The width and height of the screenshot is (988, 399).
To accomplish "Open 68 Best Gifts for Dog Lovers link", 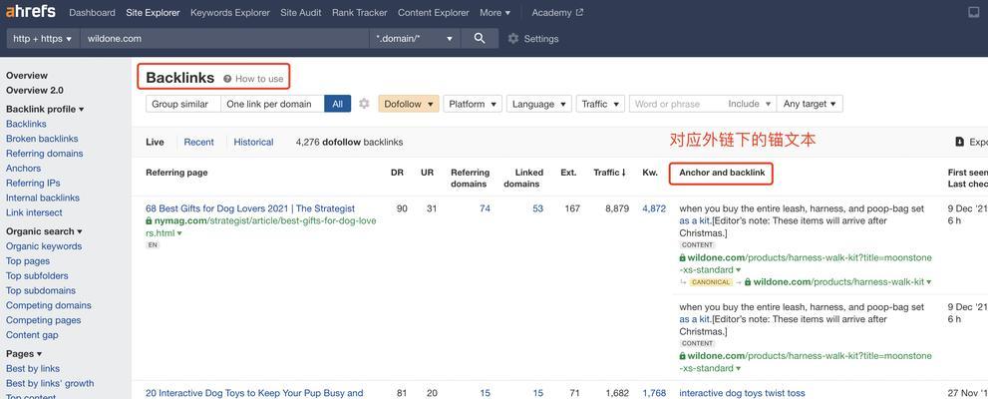I will [x=250, y=208].
